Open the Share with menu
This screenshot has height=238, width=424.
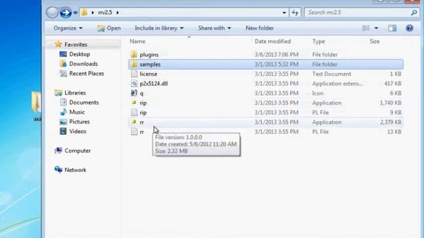click(215, 28)
